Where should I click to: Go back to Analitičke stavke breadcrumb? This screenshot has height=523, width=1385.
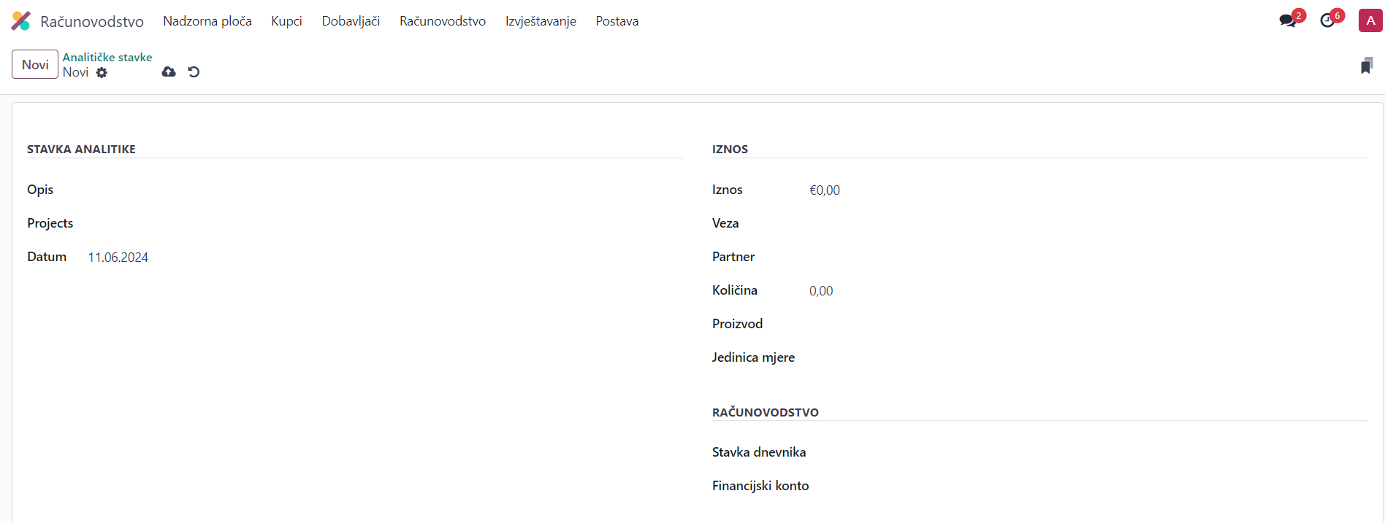[x=107, y=57]
